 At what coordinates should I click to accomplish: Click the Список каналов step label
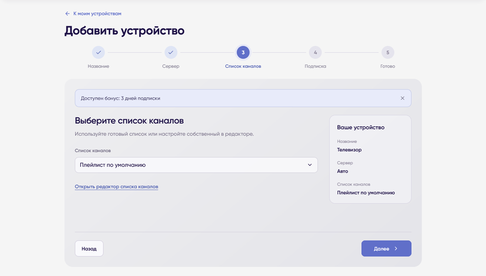click(x=243, y=66)
